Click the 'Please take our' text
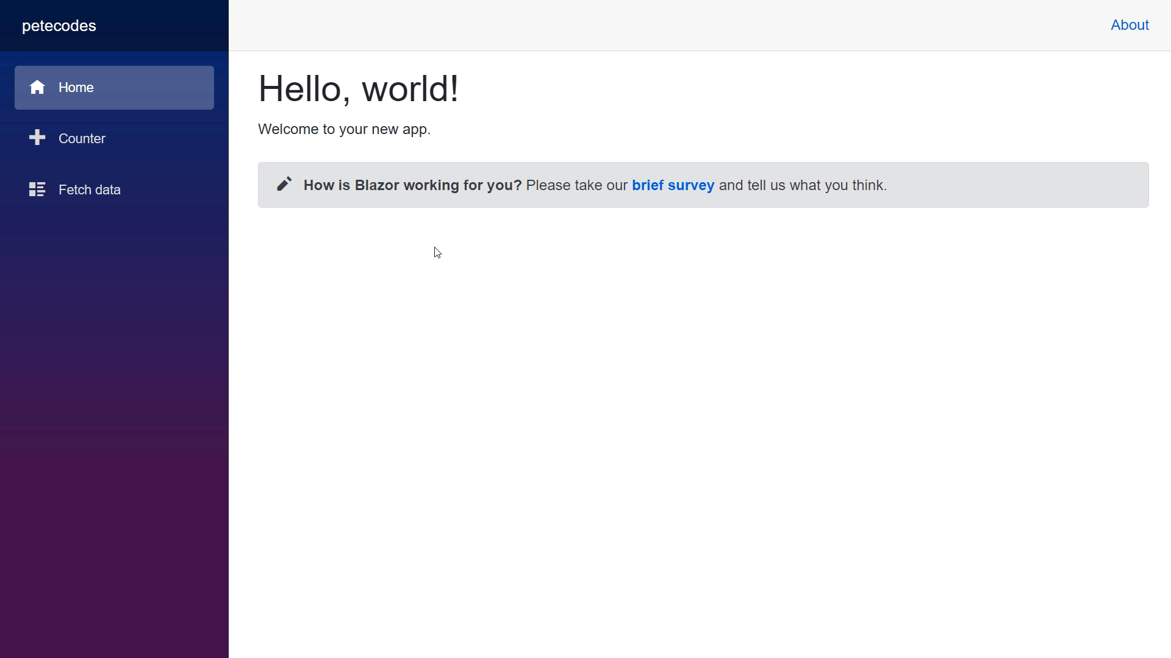Viewport: 1171px width, 658px height. (576, 185)
